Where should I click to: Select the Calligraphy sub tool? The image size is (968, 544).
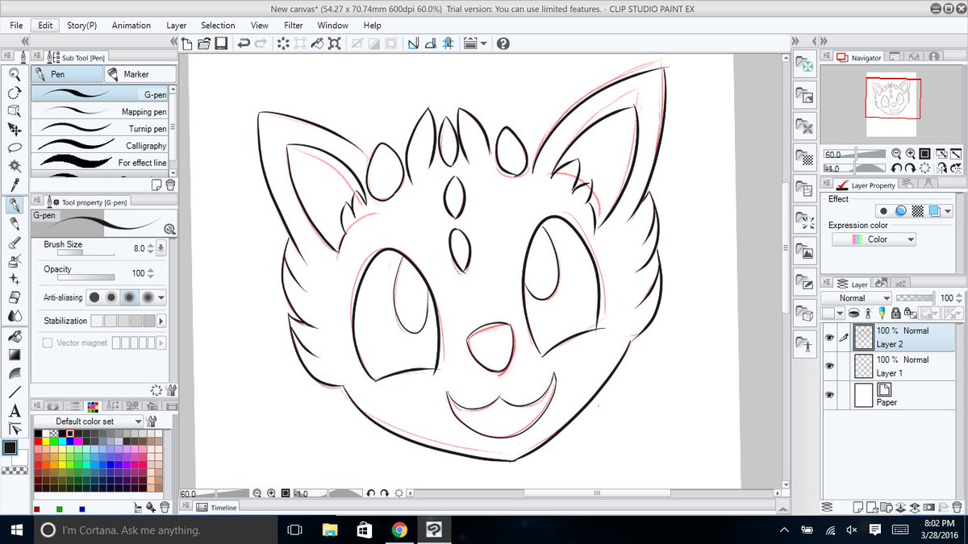99,146
